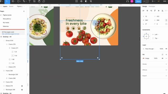This screenshot has height=94, width=168.
Task: Click the Create component icon
Action: 81,1
